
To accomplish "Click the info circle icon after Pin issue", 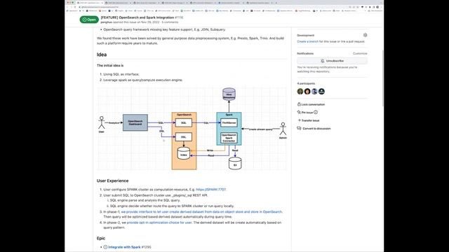I will 316,112.
